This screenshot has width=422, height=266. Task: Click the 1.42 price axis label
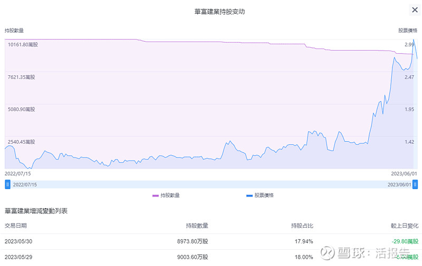click(409, 142)
